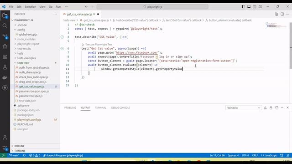Click Launch Program (playwright-js) status item
Image resolution: width=292 pixels, height=164 pixels.
click(x=63, y=155)
